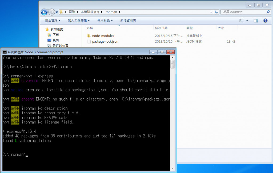Open 共用對象 menu
273x173 pixels.
point(105,21)
